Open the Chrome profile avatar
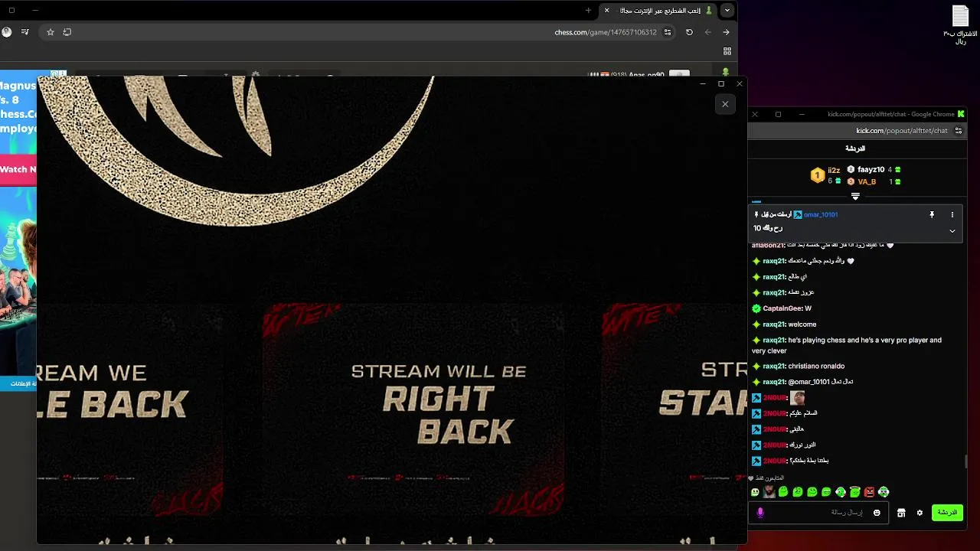 coord(7,32)
